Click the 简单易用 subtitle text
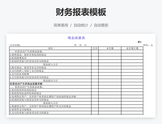The width and height of the screenshot is (162, 124). [x=61, y=25]
